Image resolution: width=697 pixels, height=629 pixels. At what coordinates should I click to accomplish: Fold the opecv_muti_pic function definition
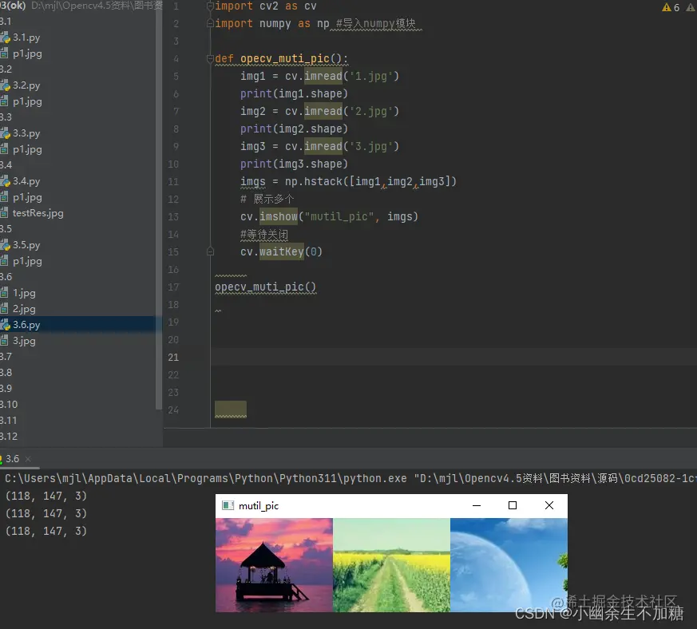210,59
